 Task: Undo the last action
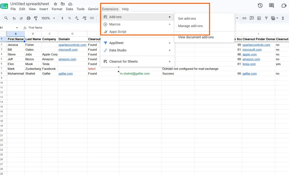click(x=14, y=18)
